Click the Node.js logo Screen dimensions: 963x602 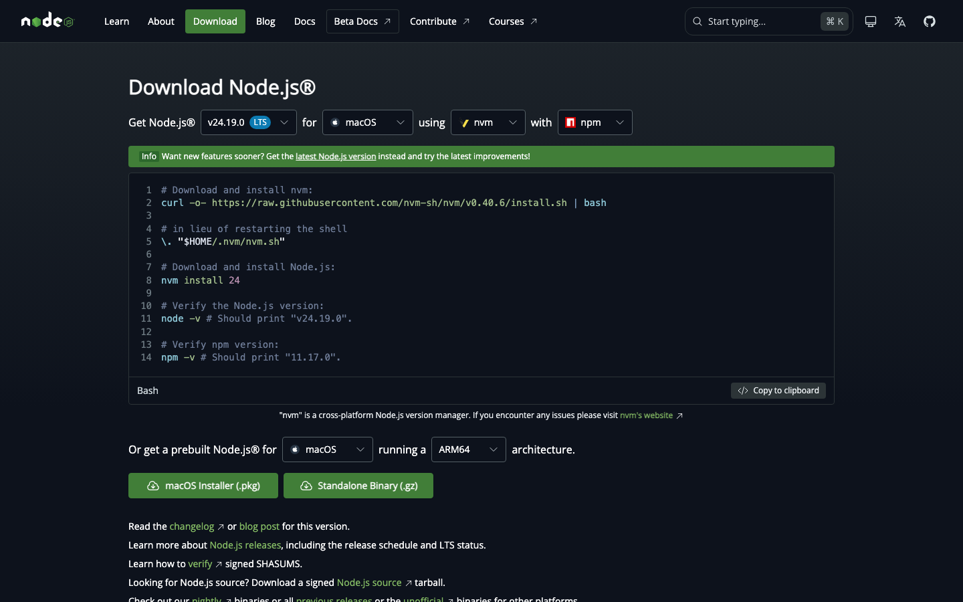47,21
